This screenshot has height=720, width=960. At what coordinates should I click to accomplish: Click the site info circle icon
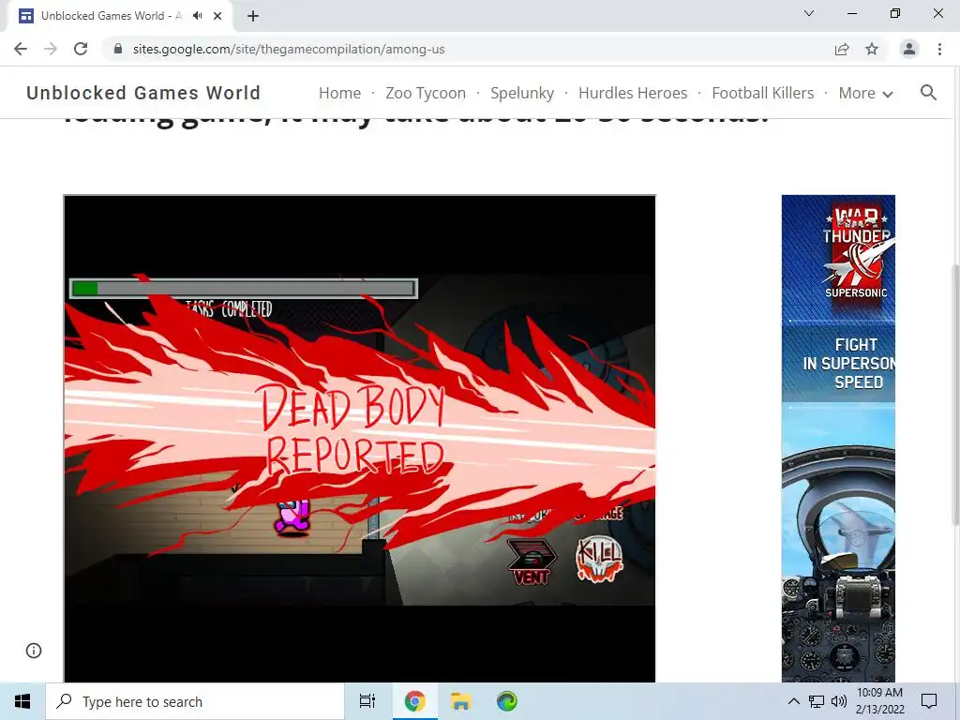tap(34, 651)
